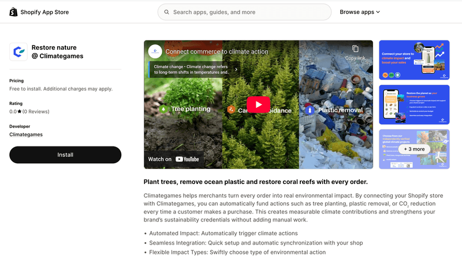Focus the Search apps, guides, and more field
Viewport: 462px width, 263px height.
[x=244, y=12]
